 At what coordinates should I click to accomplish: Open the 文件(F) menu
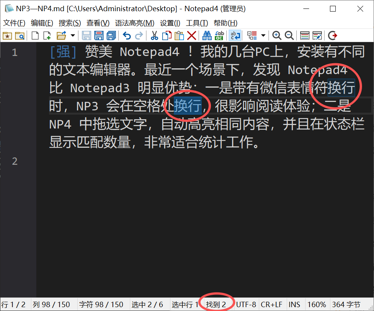coord(14,23)
